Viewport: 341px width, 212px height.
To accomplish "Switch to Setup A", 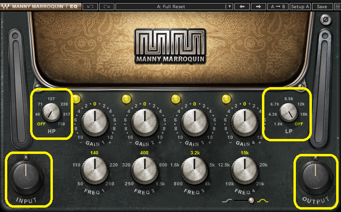I will coord(300,6).
